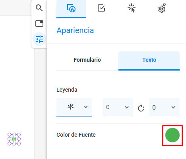Click the green Color de Fuente swatch
The height and width of the screenshot is (159, 186).
(x=172, y=135)
